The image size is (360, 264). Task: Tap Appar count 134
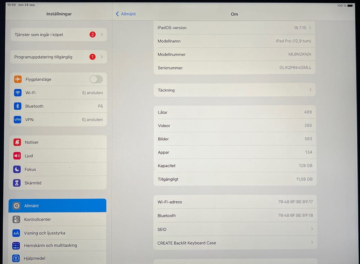pyautogui.click(x=309, y=152)
